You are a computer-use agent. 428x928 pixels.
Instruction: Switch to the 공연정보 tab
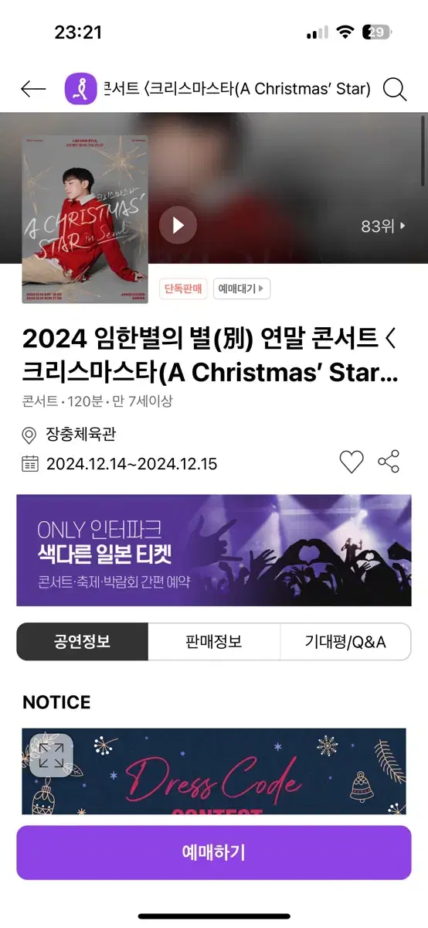(x=83, y=642)
